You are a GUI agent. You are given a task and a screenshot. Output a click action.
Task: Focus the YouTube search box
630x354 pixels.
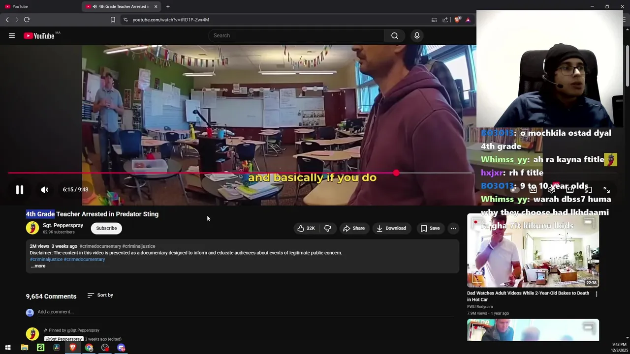click(297, 35)
